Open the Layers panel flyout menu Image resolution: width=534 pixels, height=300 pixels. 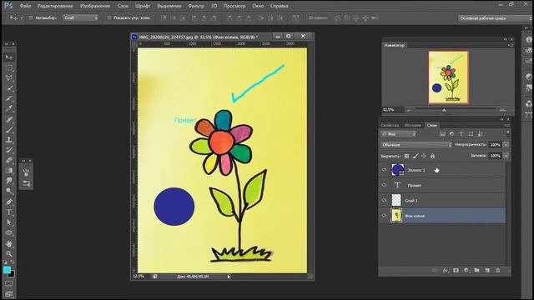point(506,125)
